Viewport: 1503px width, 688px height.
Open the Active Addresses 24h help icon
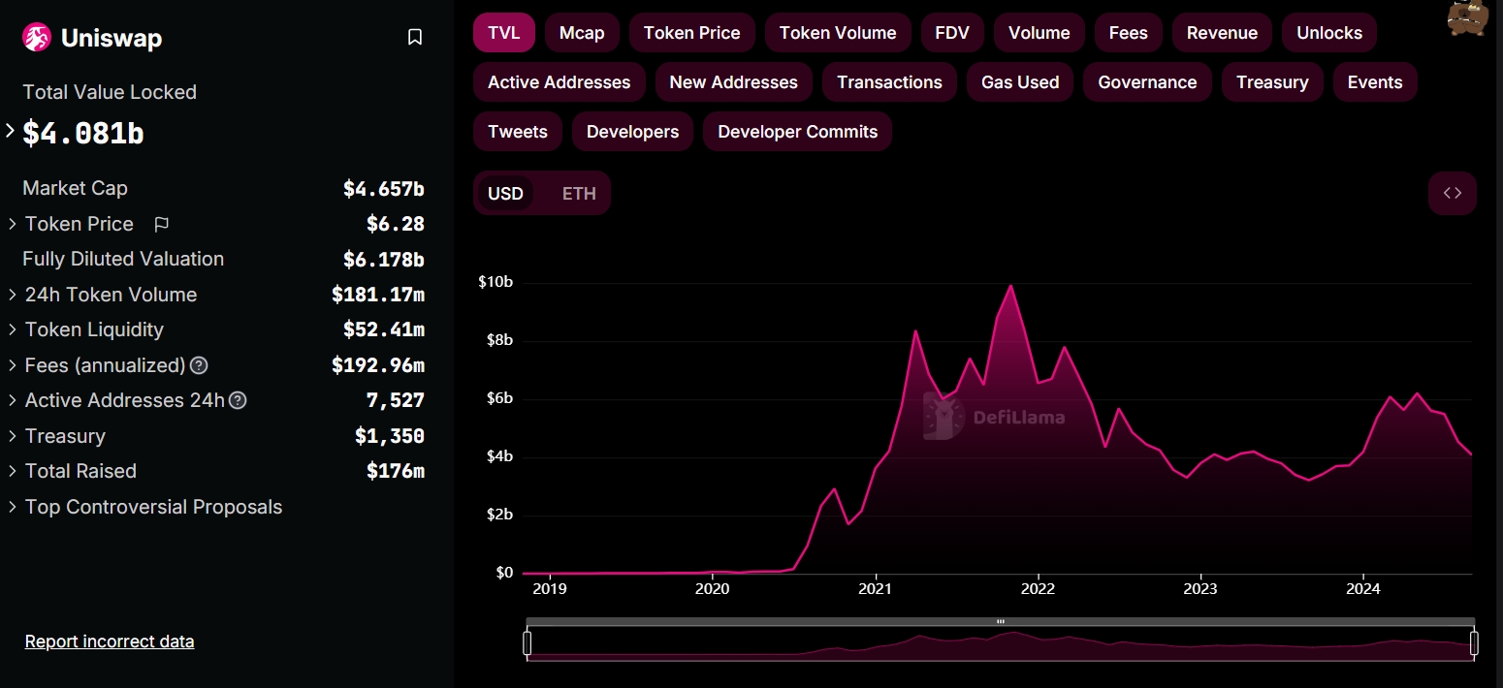[x=238, y=400]
